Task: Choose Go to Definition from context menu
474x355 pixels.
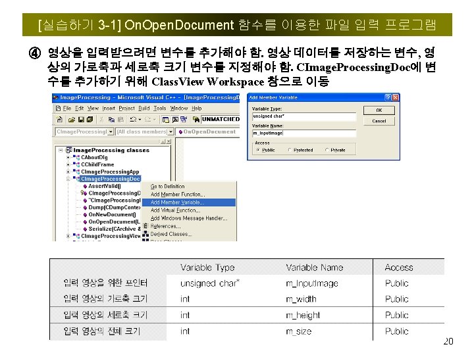Action: click(x=189, y=187)
